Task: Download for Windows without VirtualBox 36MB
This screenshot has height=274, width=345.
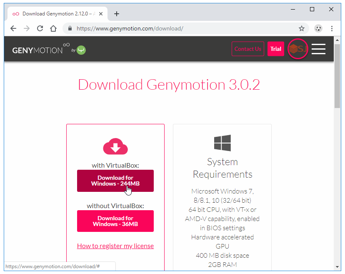Action: point(115,221)
